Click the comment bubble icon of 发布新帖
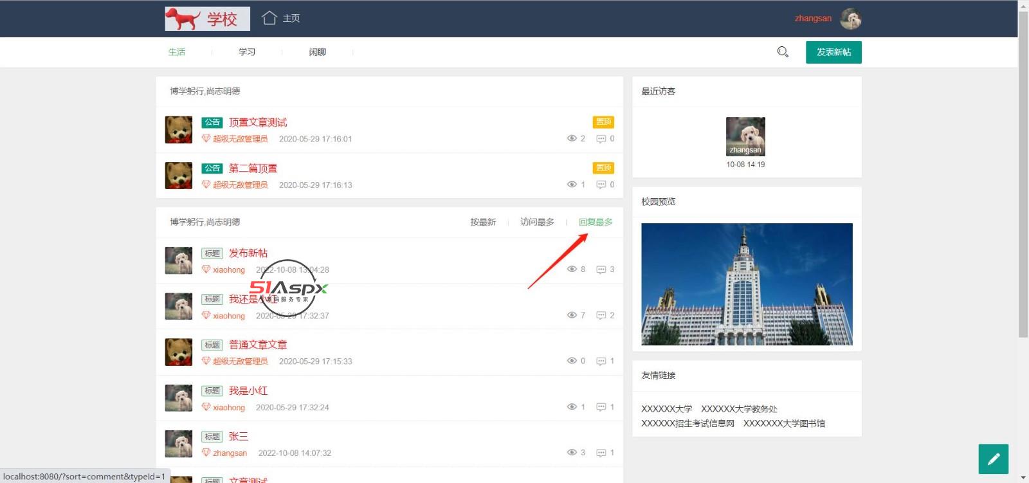Screen dimensions: 1029x483 coord(601,270)
